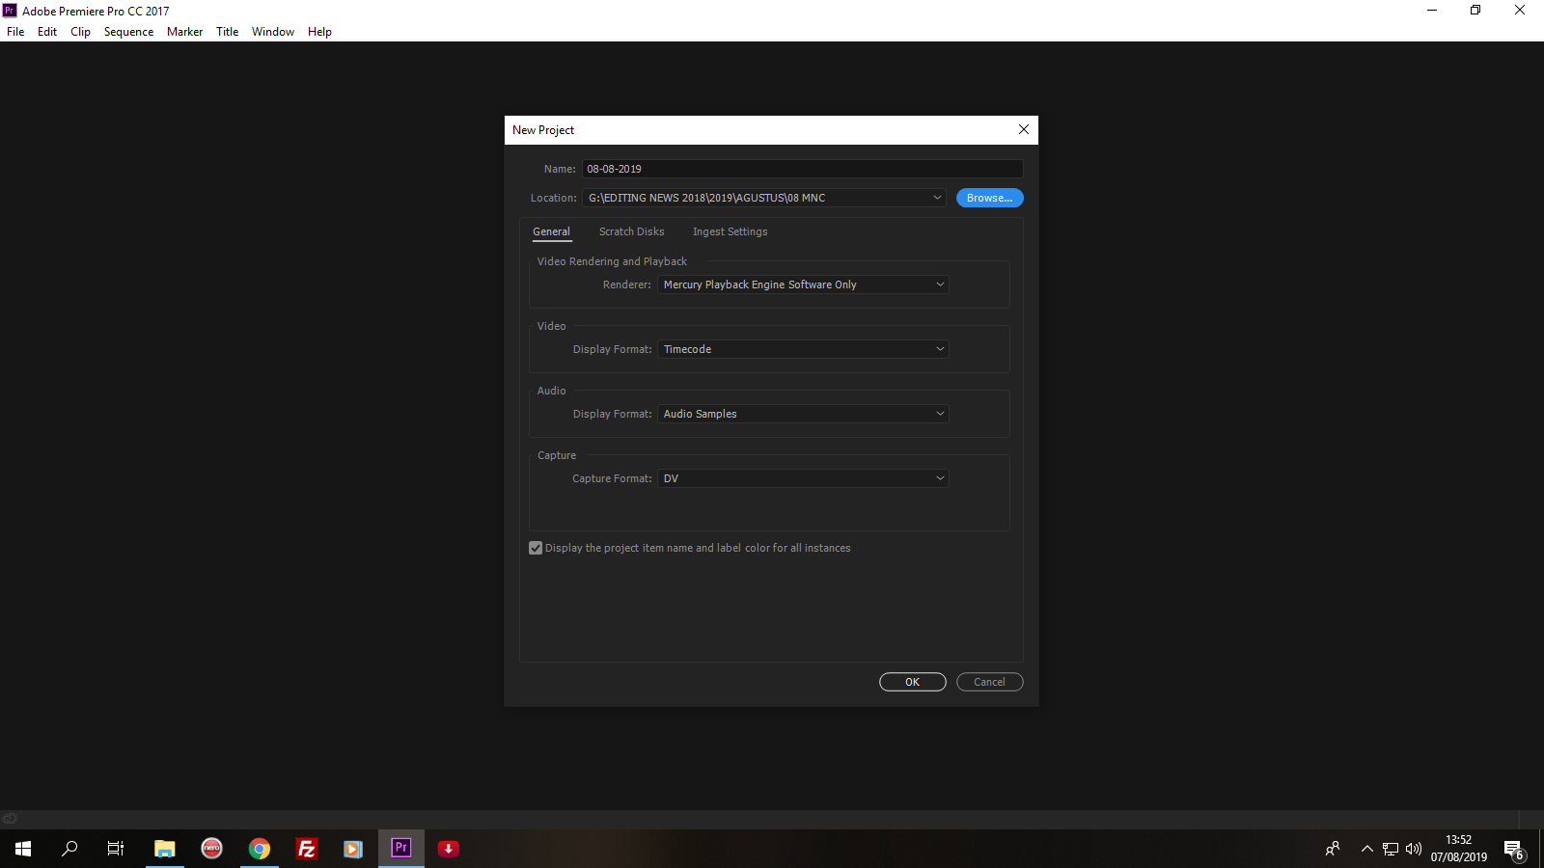
Task: Open FileZilla from the taskbar
Action: point(307,849)
